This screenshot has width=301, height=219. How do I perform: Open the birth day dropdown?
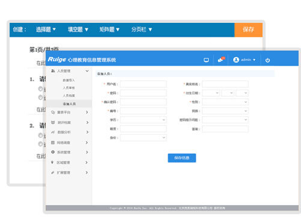[x=242, y=93]
